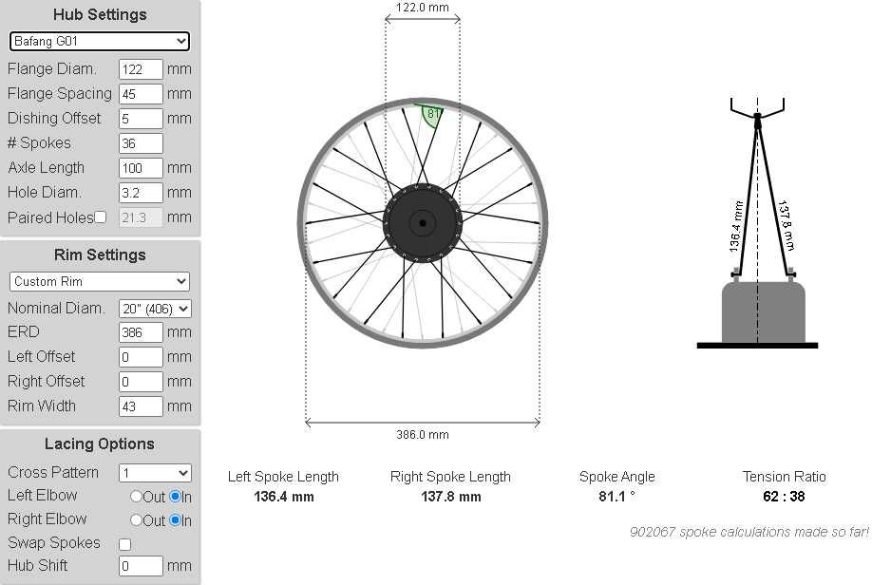872x585 pixels.
Task: Click the 122.0 mm flange dimension label
Action: coord(423,8)
